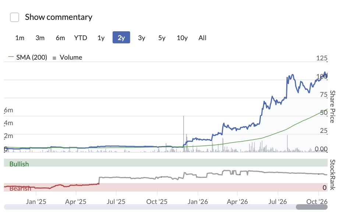Viewport: 340px width, 215px height.
Task: Click the Bearish zone label
Action: point(20,188)
